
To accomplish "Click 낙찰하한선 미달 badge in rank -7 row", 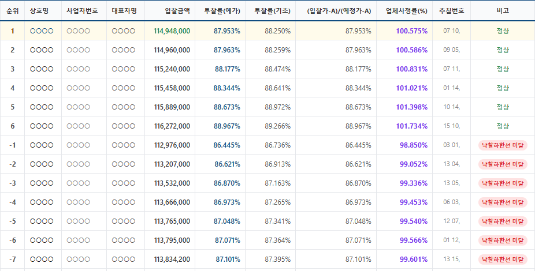I will (x=503, y=260).
